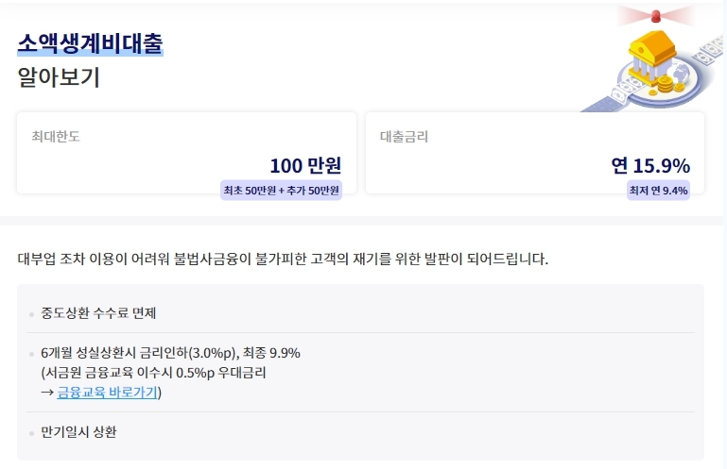Click the 소액생계비대출 highlighted heading
Image resolution: width=727 pixels, height=469 pixels.
point(90,43)
